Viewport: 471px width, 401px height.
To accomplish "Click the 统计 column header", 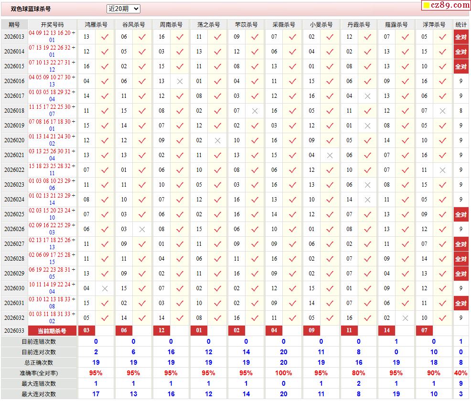I will 461,24.
